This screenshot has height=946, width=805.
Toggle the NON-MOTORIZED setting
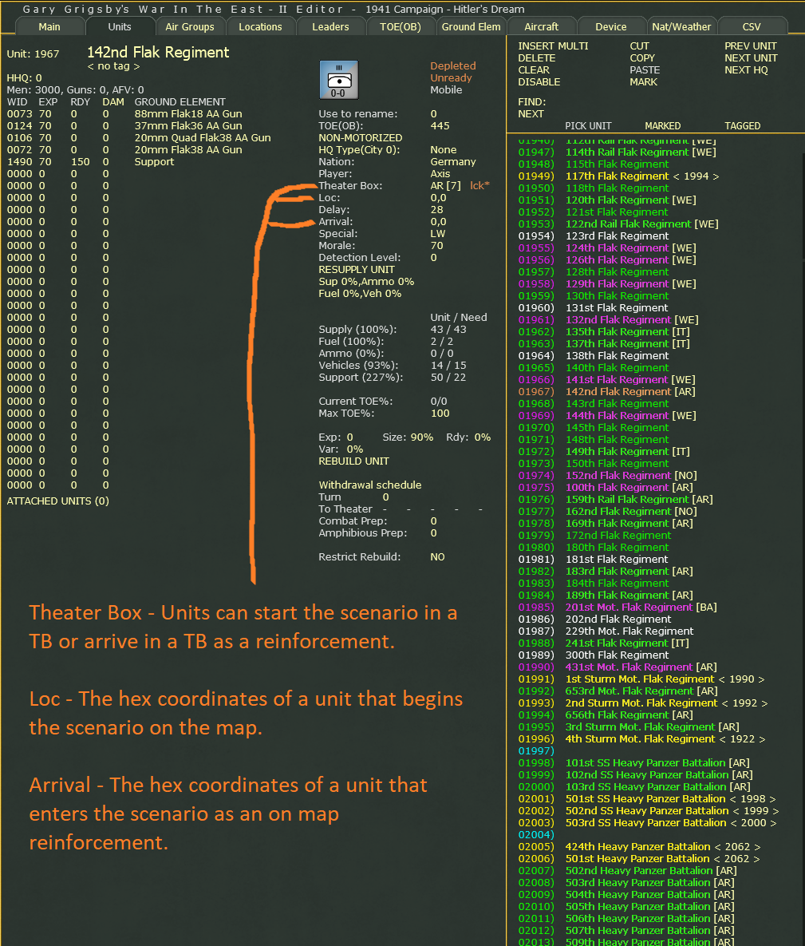[x=360, y=137]
